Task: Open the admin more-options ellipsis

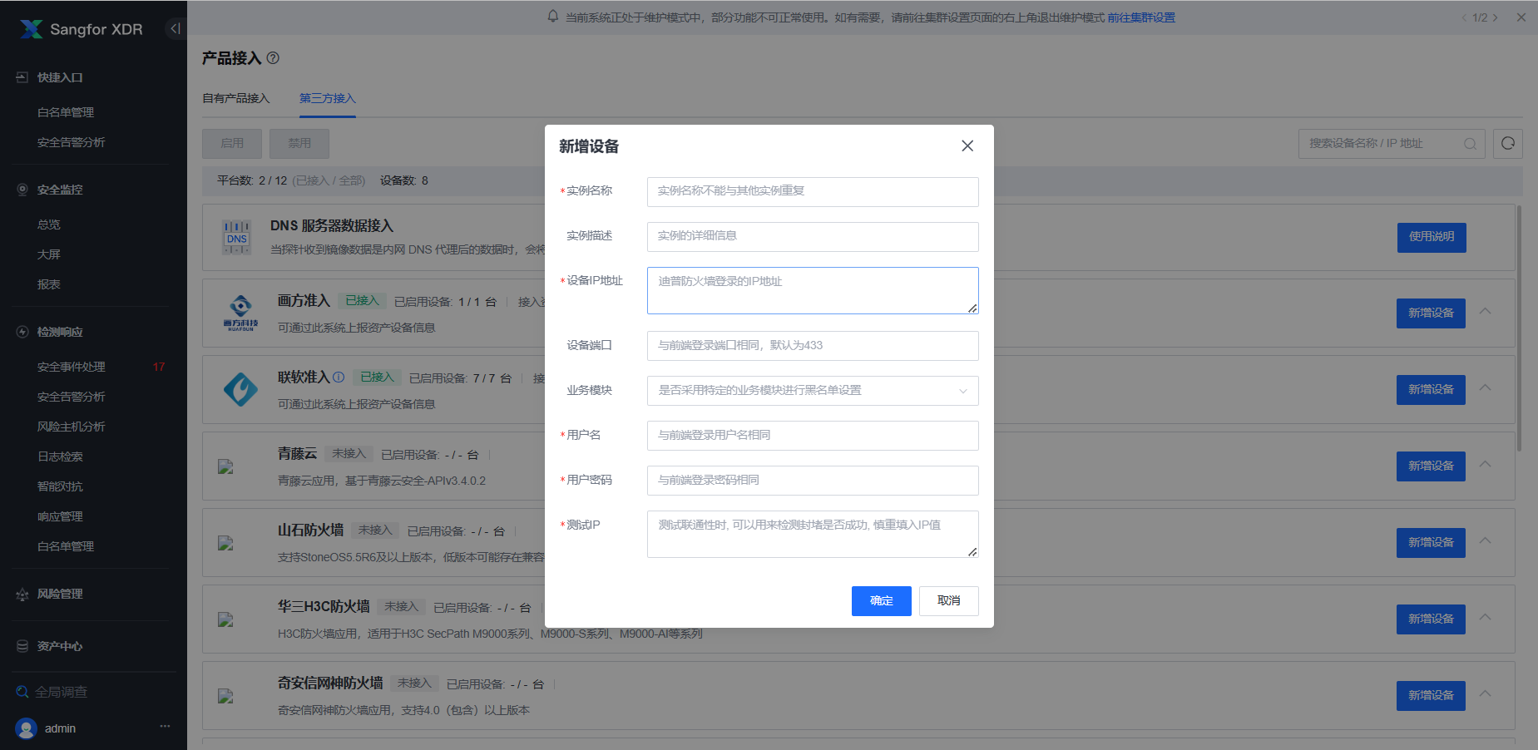Action: (165, 727)
